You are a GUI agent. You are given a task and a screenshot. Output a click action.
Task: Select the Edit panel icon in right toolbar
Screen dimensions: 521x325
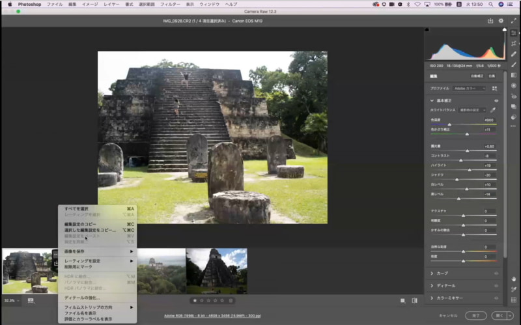point(514,33)
